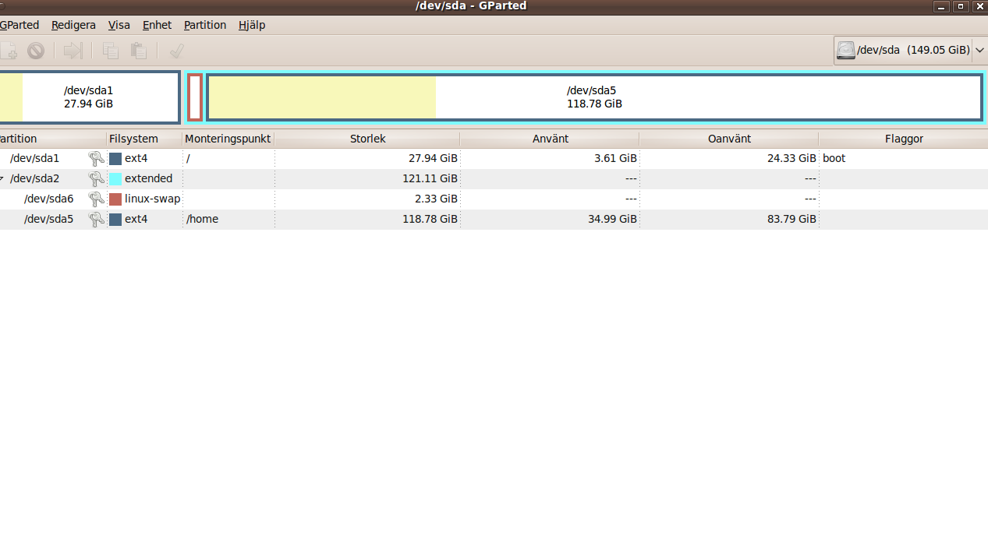Screen dimensions: 988x560
Task: Sort by the Flaggor column header
Action: tap(904, 139)
